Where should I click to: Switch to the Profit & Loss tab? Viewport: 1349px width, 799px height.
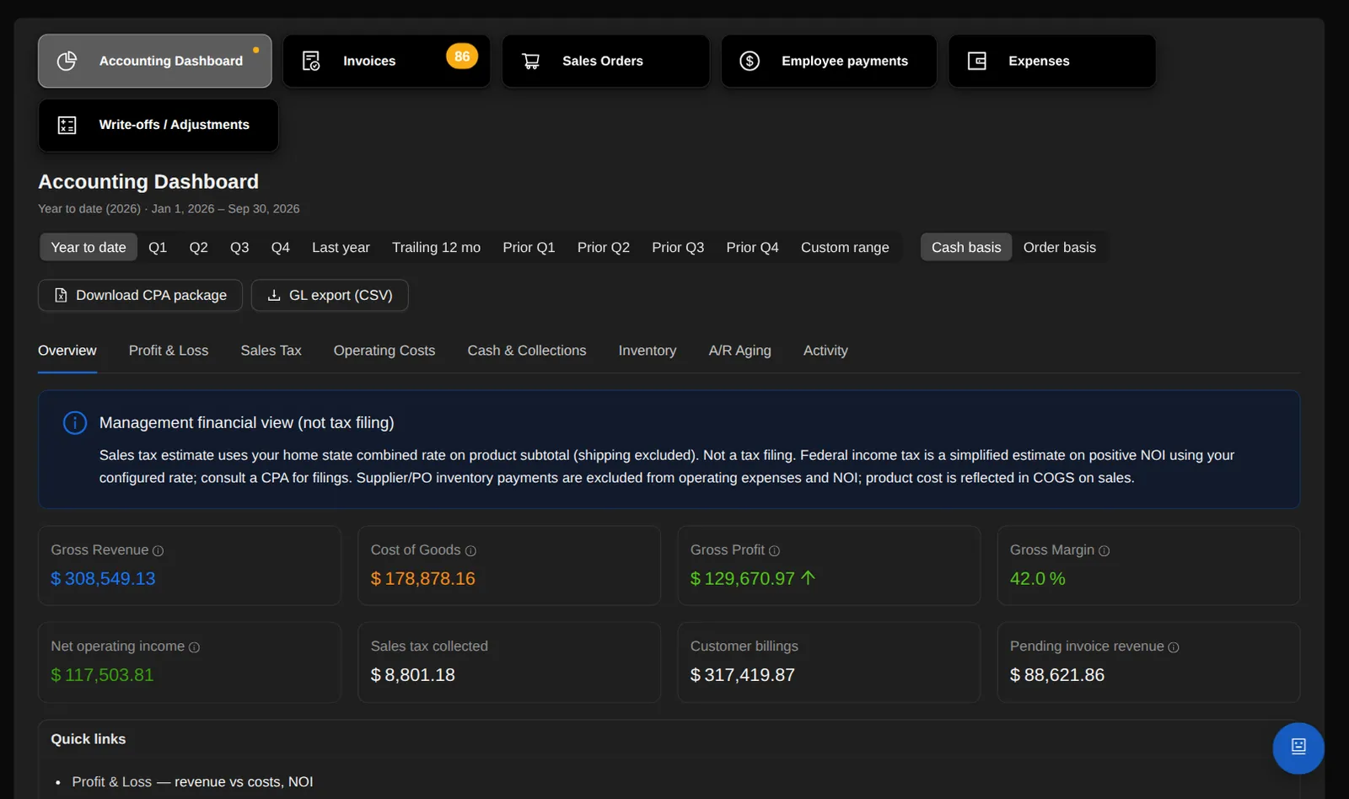pyautogui.click(x=169, y=351)
